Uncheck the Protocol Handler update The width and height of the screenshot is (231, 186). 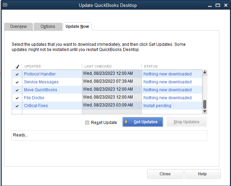click(17, 74)
